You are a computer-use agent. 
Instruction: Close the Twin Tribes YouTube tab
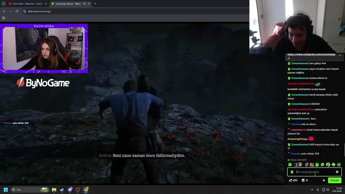pyautogui.click(x=46, y=4)
